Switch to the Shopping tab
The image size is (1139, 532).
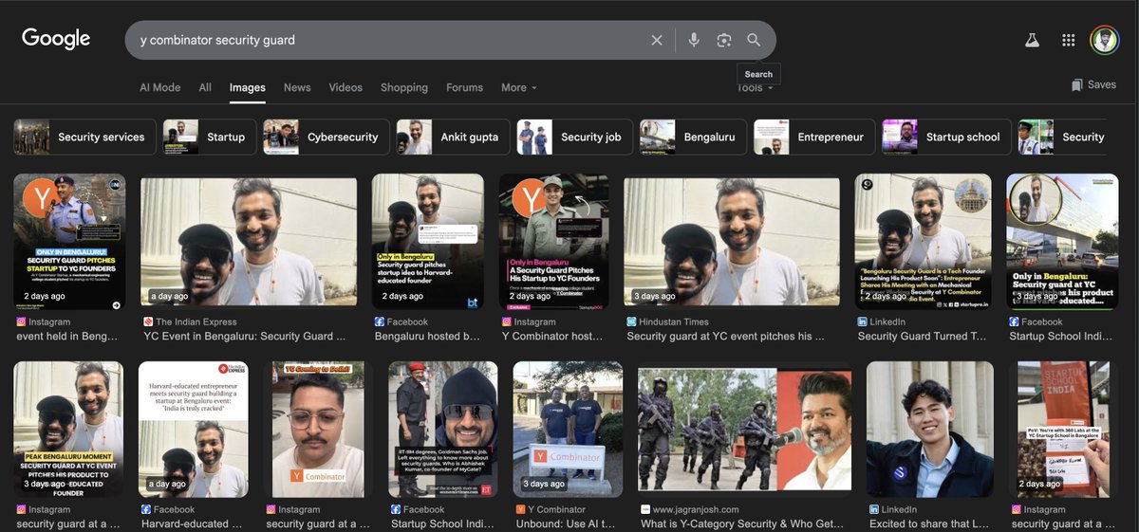[x=404, y=87]
